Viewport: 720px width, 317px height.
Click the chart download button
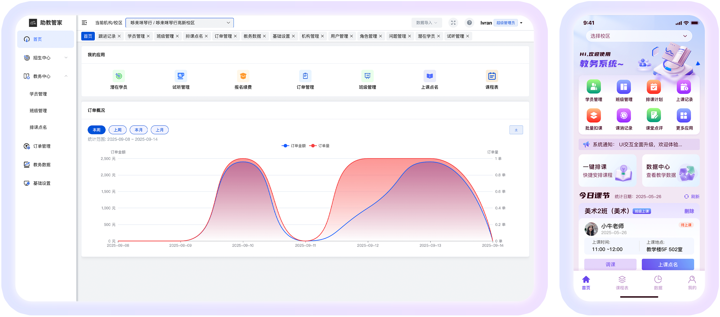click(516, 130)
